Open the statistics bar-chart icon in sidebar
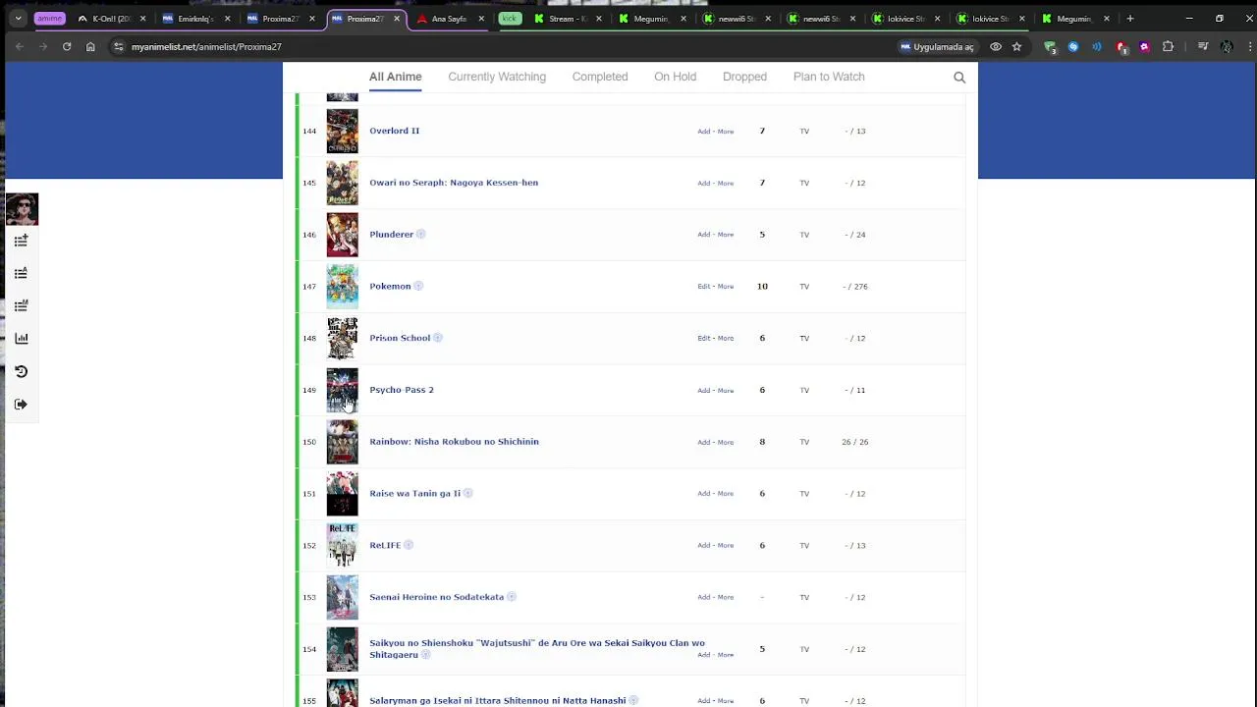This screenshot has width=1257, height=707. click(21, 339)
